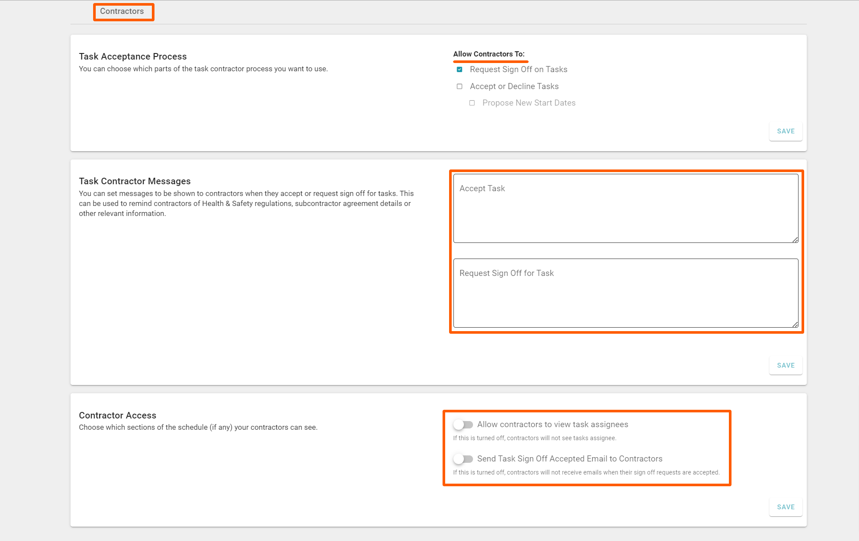This screenshot has width=859, height=541.
Task: Enable Accept or Decline Tasks checkbox
Action: point(460,86)
